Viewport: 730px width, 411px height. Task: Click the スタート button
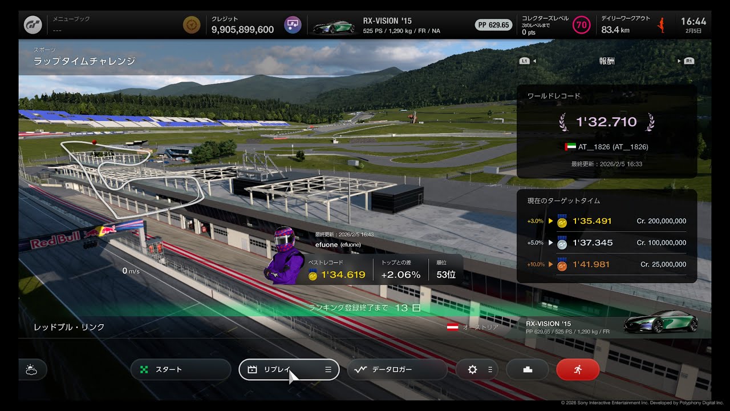(181, 369)
